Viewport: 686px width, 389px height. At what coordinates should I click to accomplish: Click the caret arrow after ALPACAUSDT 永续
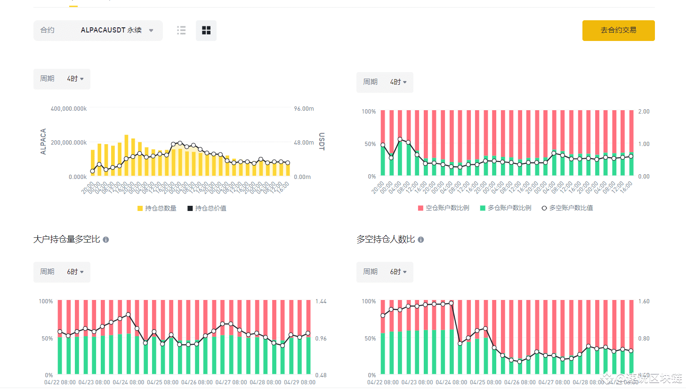151,31
